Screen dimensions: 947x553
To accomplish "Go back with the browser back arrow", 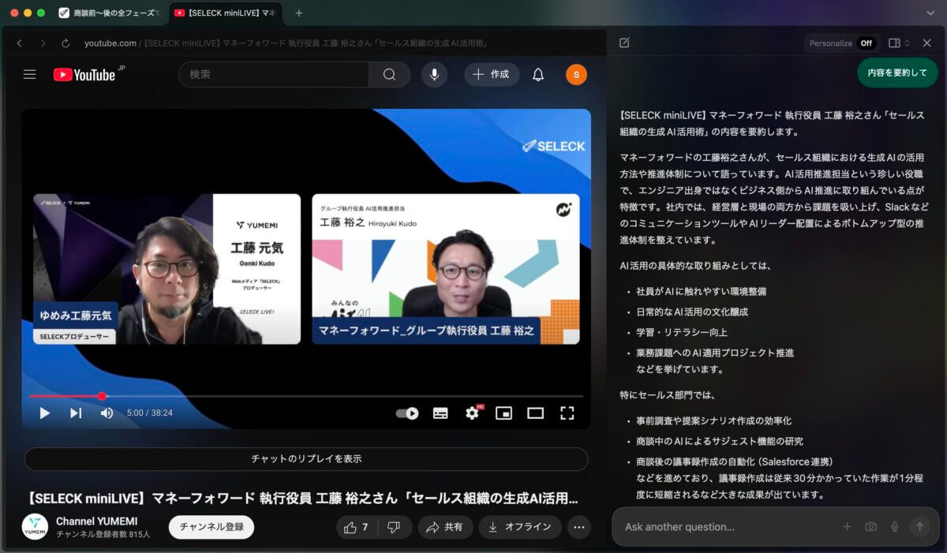I will point(20,43).
